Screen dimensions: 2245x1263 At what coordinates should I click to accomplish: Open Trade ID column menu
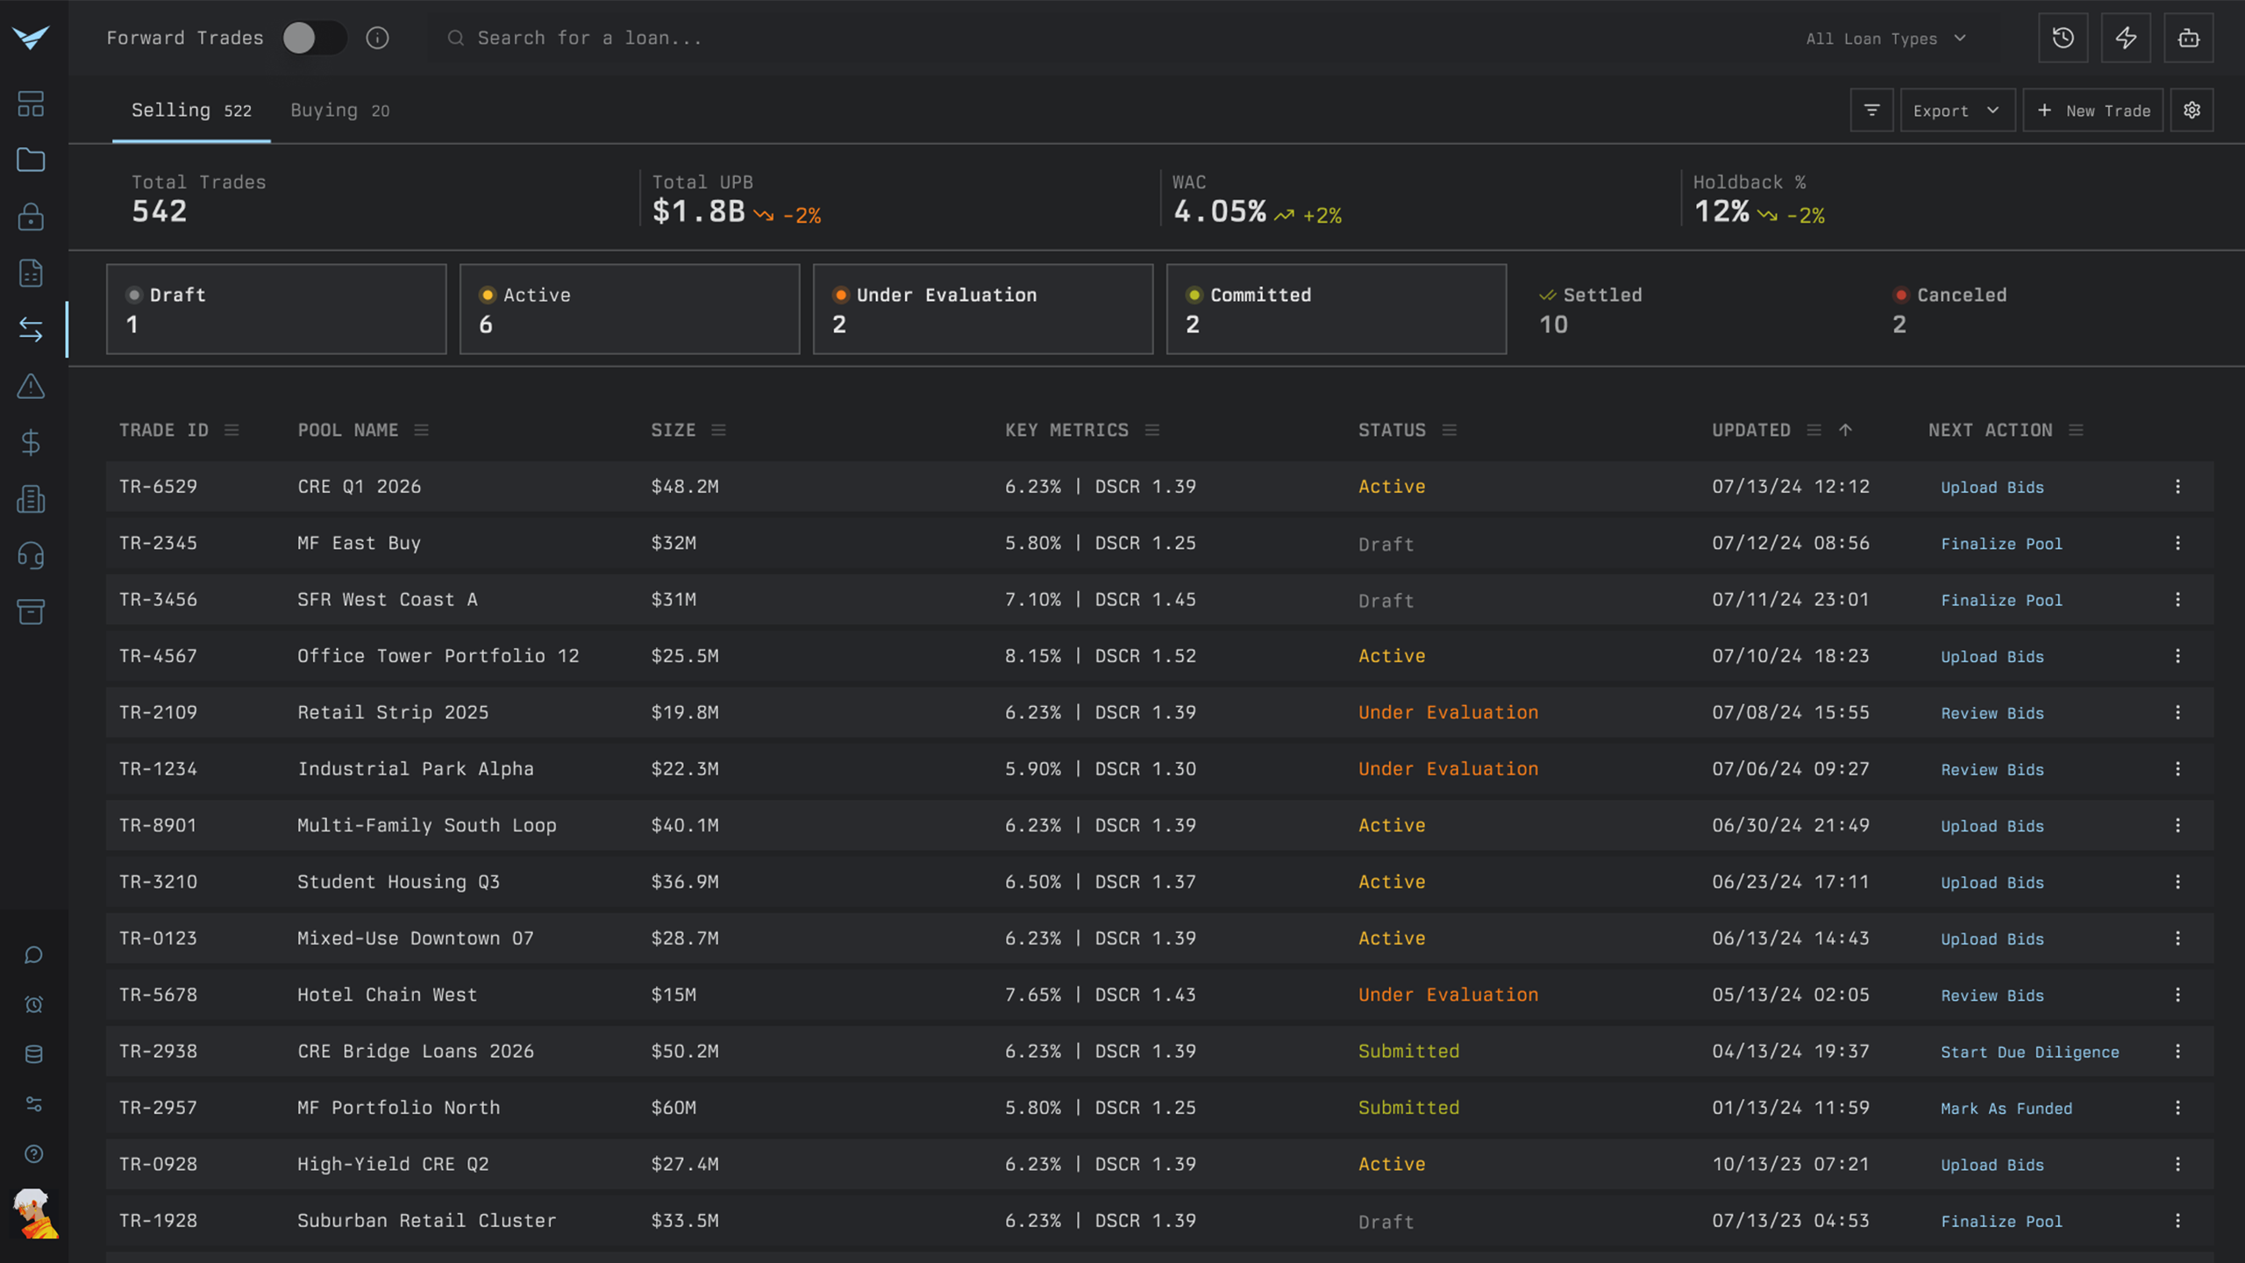[232, 430]
